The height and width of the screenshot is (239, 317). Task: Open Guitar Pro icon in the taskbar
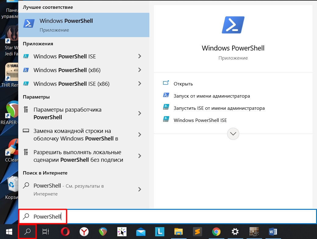click(x=254, y=232)
